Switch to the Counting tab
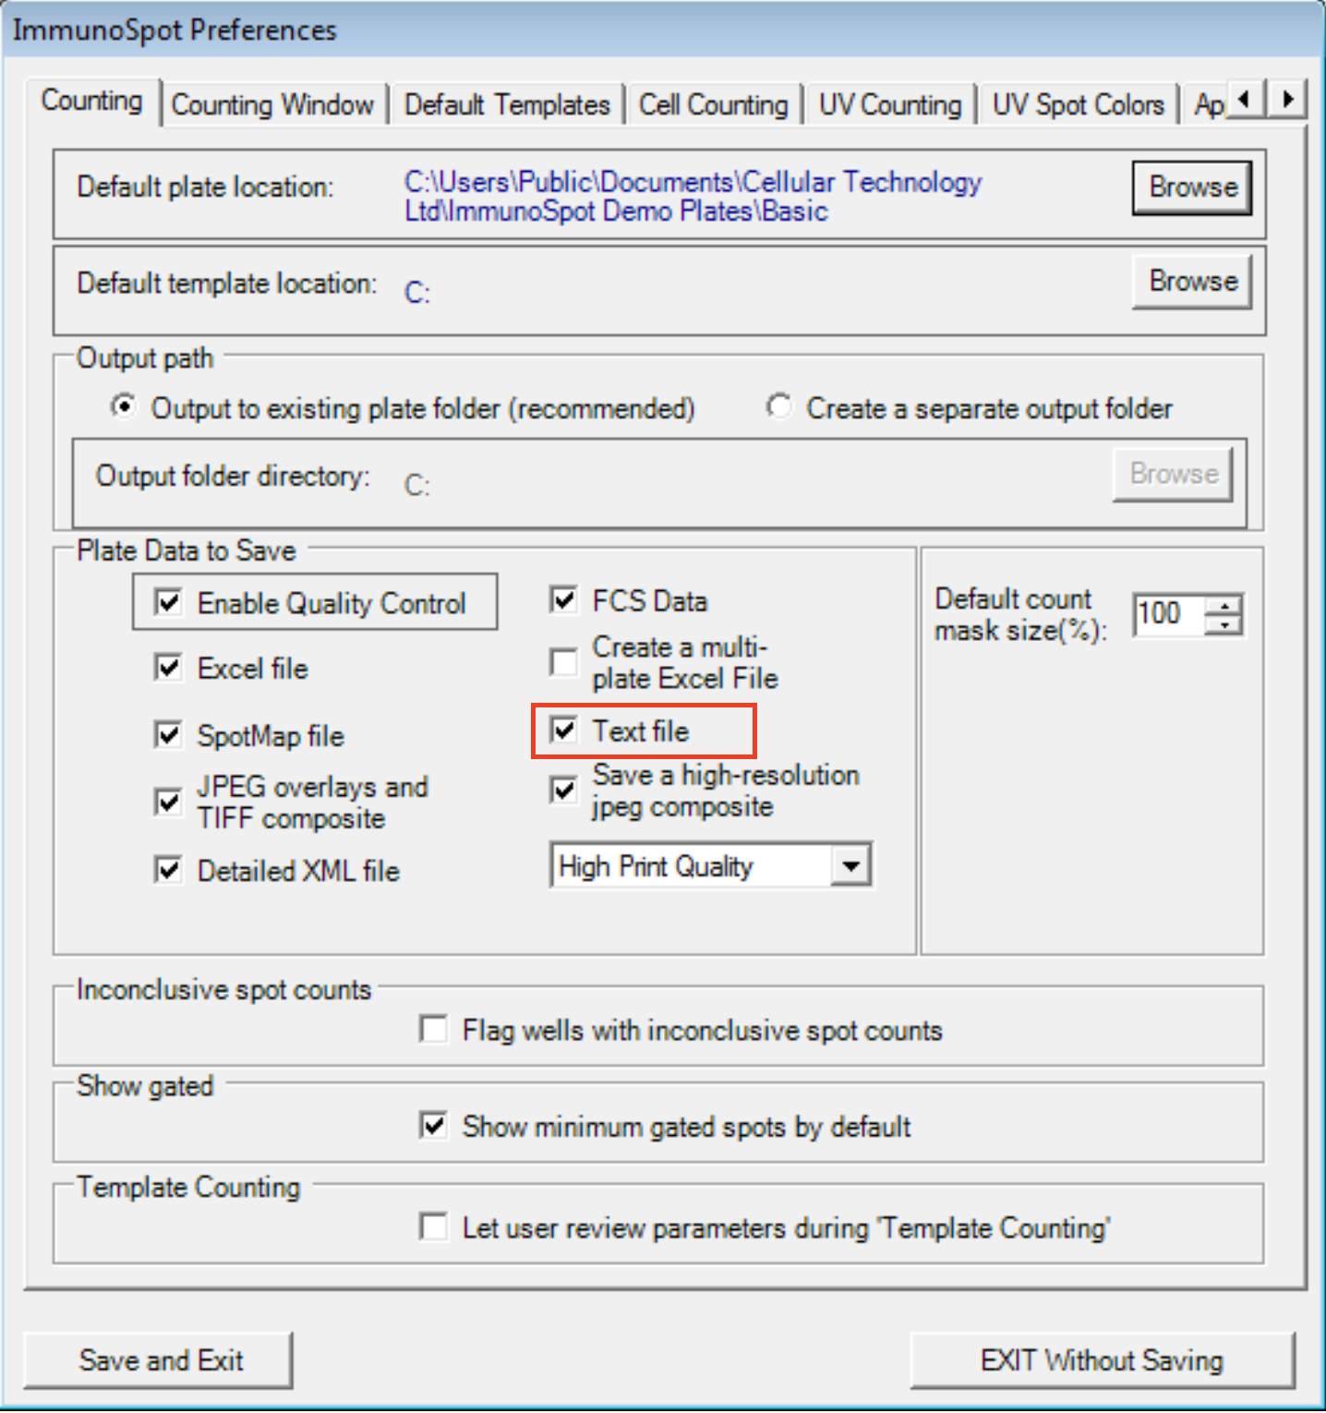1326x1413 pixels. (91, 101)
